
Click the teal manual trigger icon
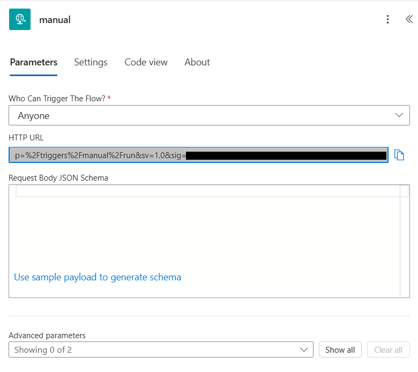[x=20, y=20]
